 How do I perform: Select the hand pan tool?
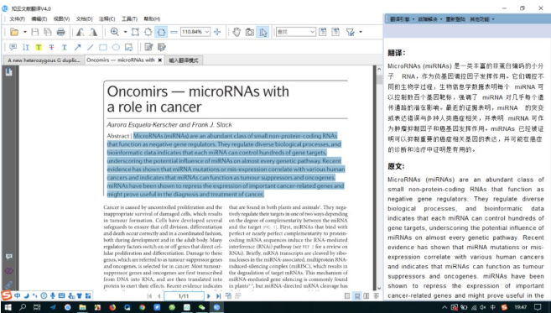coord(237,32)
